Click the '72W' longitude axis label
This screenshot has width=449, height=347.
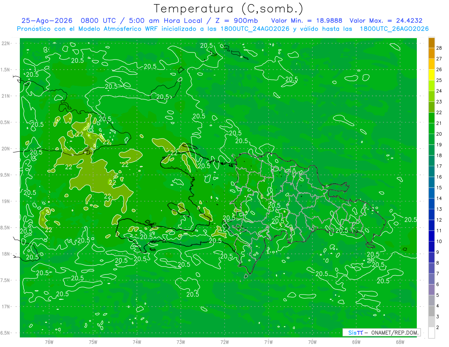[224, 342]
